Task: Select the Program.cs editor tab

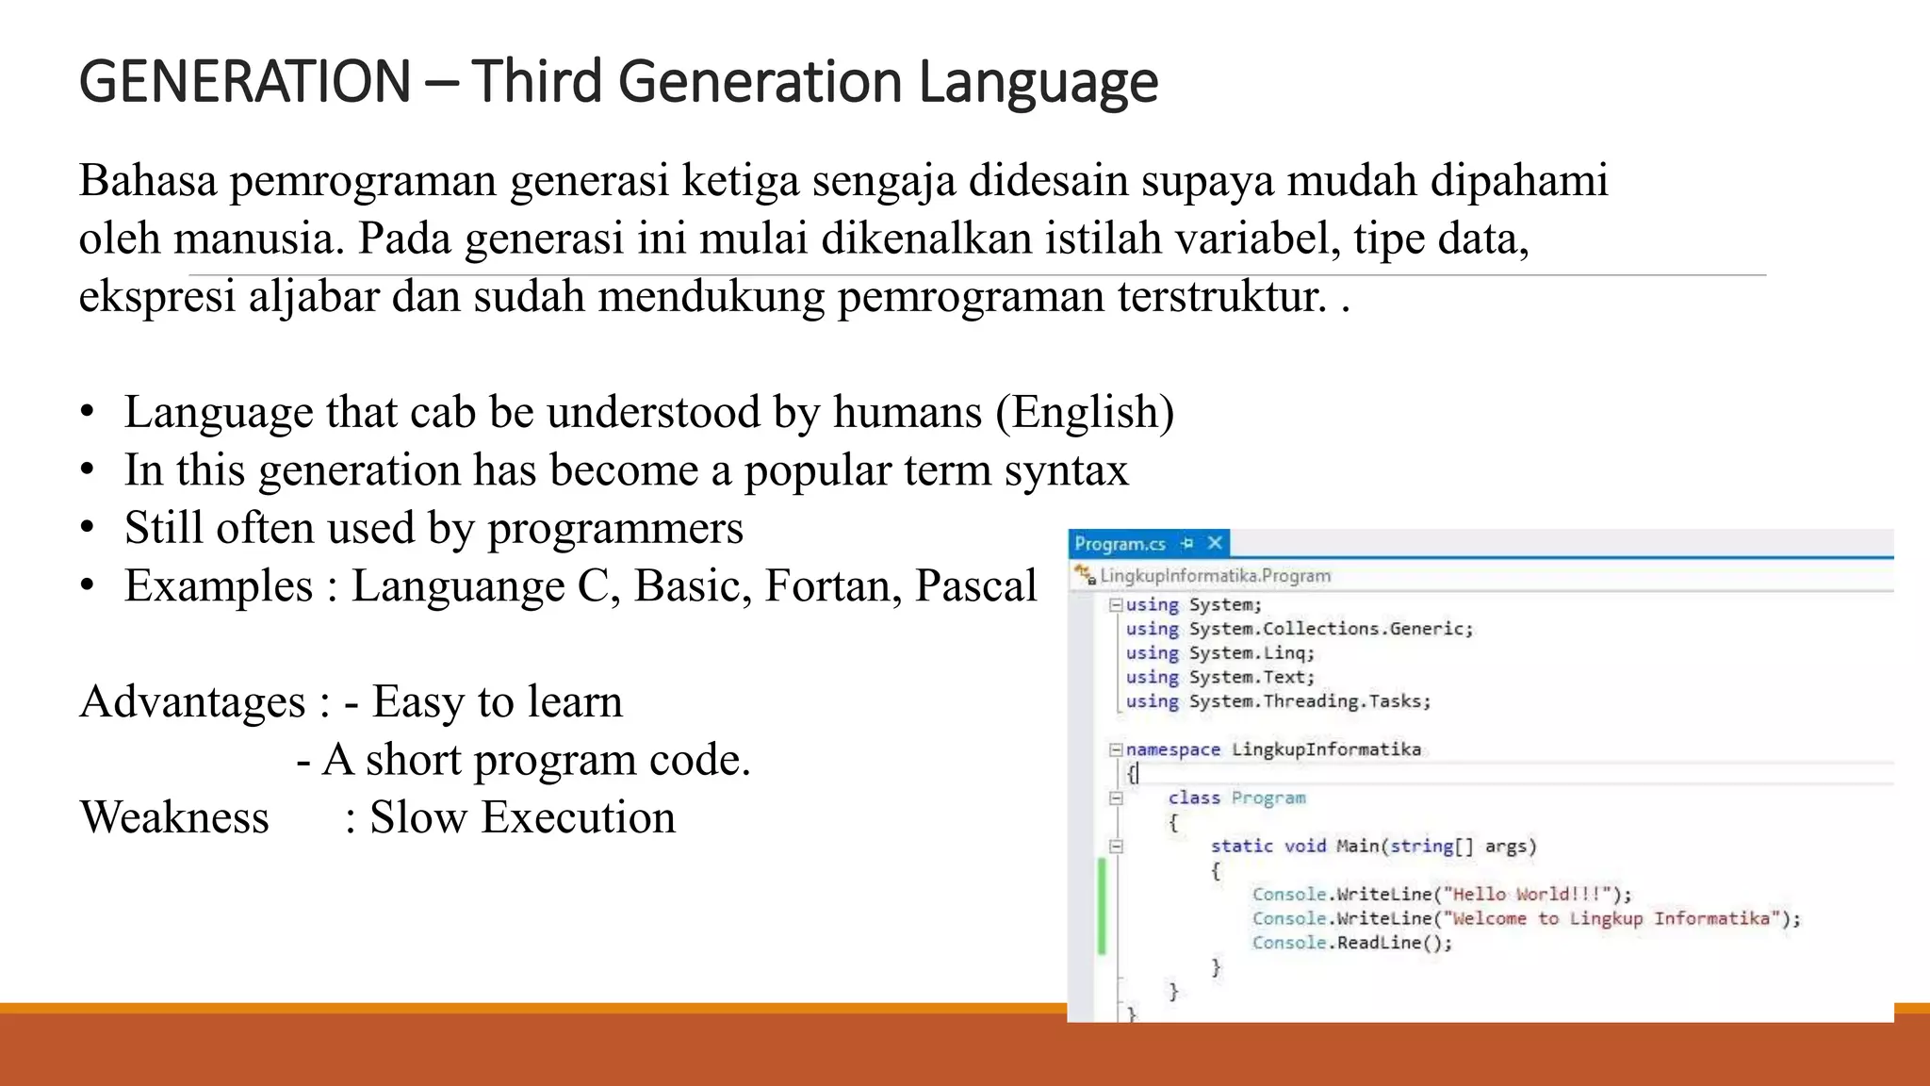Action: click(1120, 544)
